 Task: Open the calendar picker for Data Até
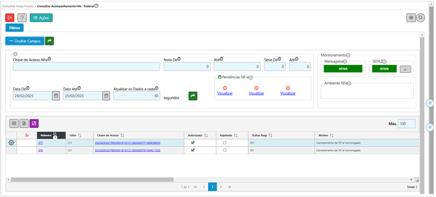coord(106,96)
